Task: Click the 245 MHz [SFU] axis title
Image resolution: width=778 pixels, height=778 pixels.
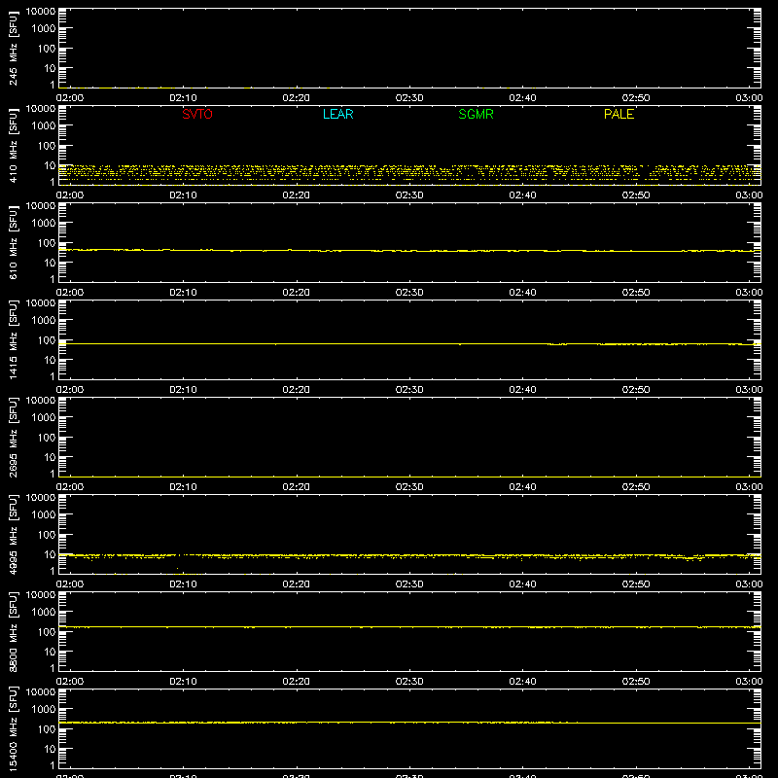Action: pos(13,48)
